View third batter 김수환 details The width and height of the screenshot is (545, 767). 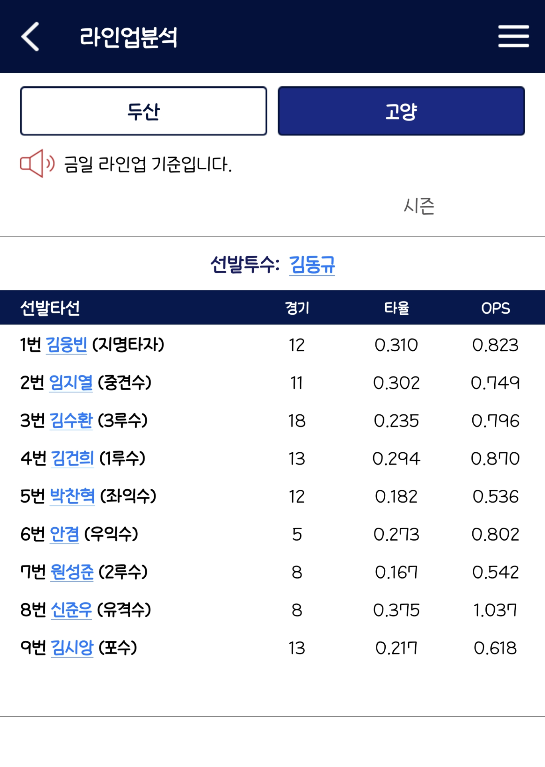[x=71, y=420]
